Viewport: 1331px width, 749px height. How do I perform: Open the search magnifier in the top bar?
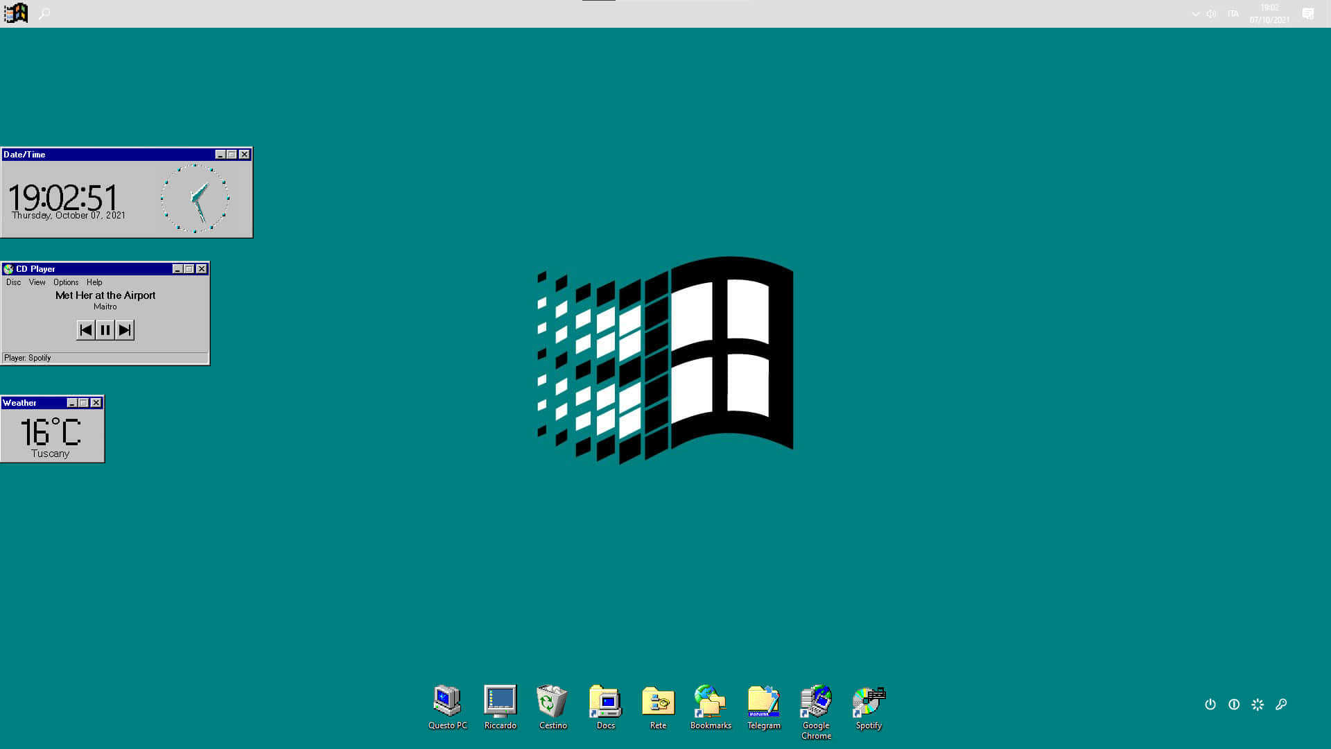click(x=44, y=13)
